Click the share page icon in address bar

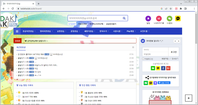coord(166,9)
